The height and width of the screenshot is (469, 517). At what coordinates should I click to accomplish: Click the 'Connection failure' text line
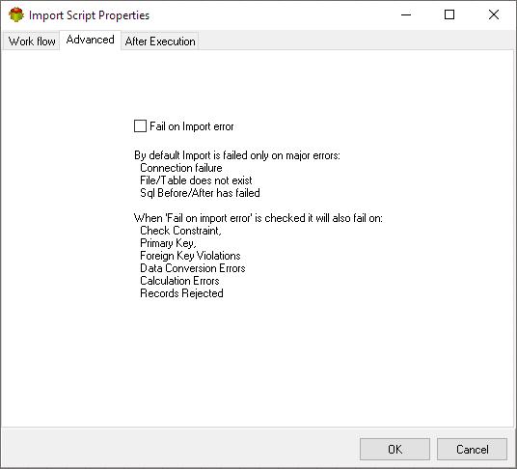[x=181, y=168]
